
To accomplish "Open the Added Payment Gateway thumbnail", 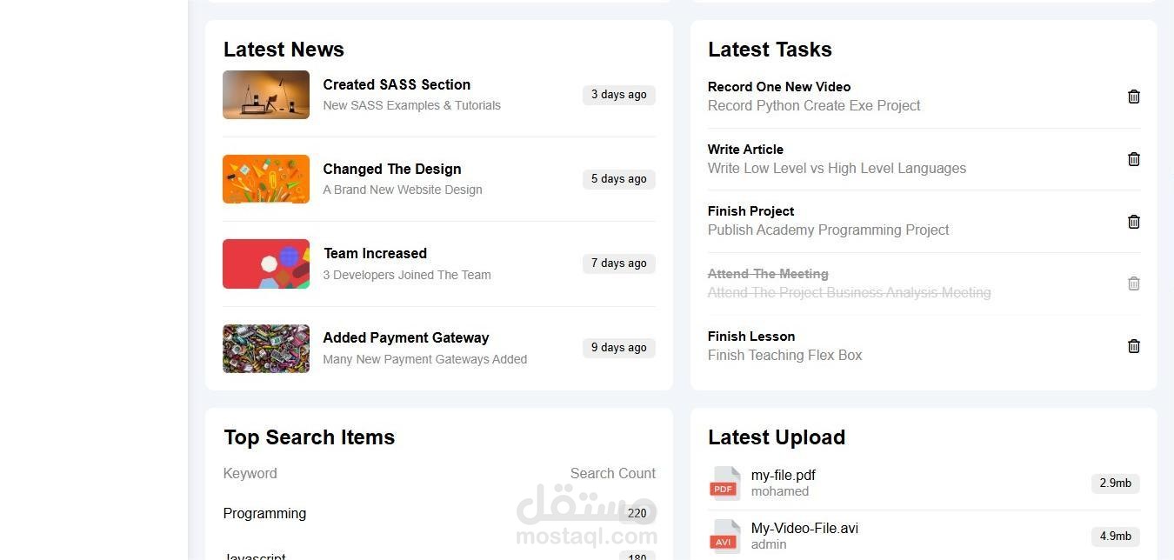I will pyautogui.click(x=266, y=349).
